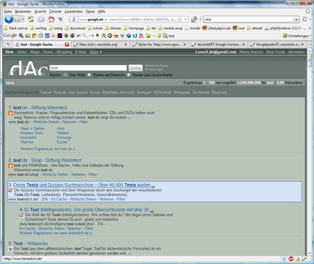Image resolution: width=314 pixels, height=264 pixels.
Task: Click 'Abmelden' to sign out
Action: [296, 52]
